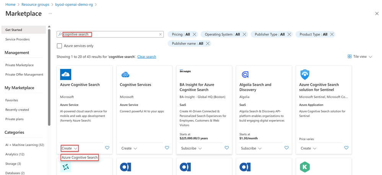
Task: Click the sidebar scroll up arrow
Action: (x=49, y=26)
